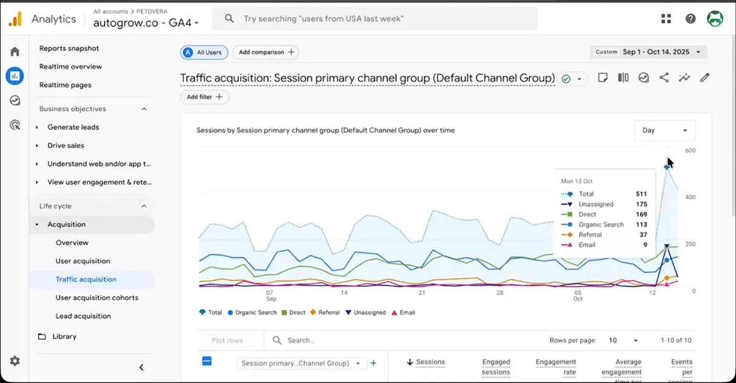The height and width of the screenshot is (383, 736).
Task: Open the Google apps grid icon
Action: 666,18
